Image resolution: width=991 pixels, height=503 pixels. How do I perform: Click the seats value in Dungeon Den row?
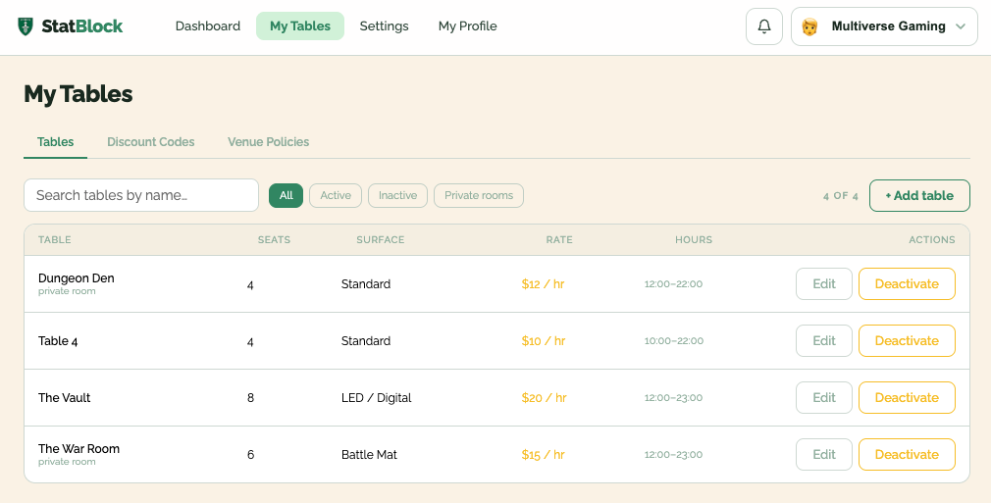point(250,285)
